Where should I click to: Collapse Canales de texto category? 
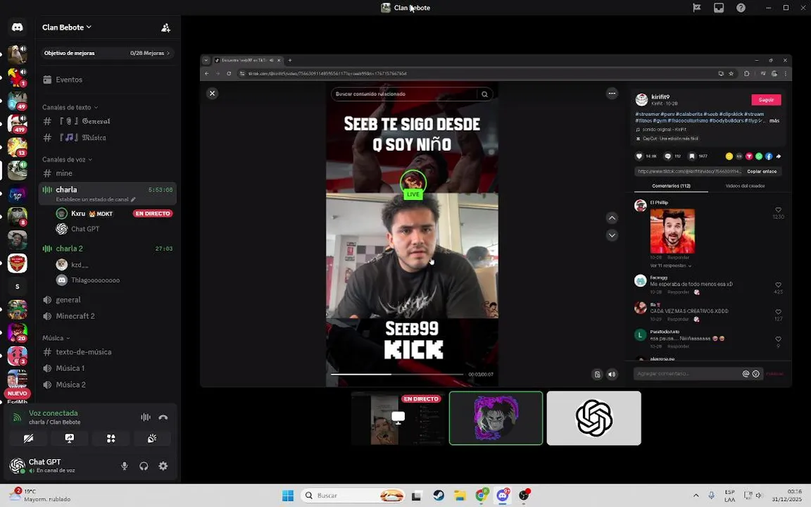[70, 108]
